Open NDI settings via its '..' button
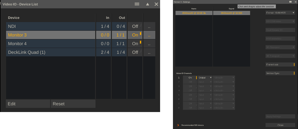This screenshot has width=298, height=129. (149, 26)
